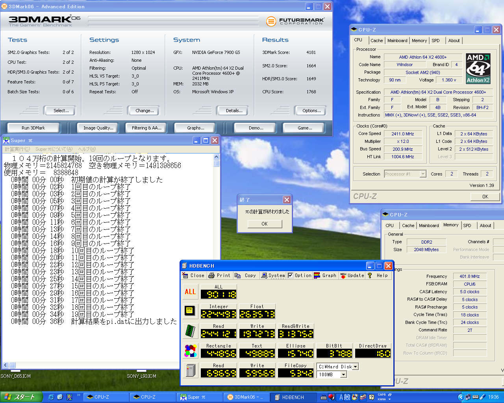Click OK in the processor CPU-Z window
The image size is (504, 403).
point(485,196)
